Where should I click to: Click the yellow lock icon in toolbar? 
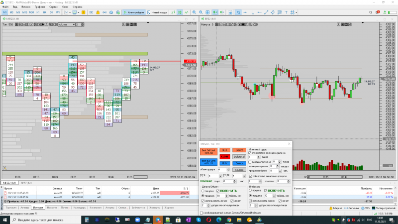[98, 12]
